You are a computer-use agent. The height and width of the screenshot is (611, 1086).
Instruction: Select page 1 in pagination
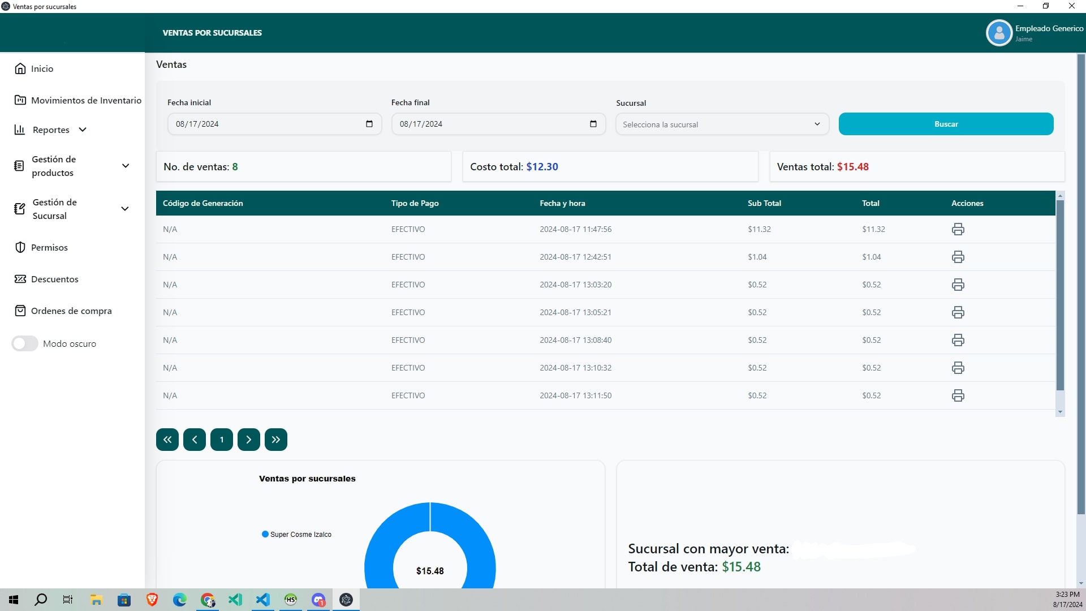(x=222, y=440)
